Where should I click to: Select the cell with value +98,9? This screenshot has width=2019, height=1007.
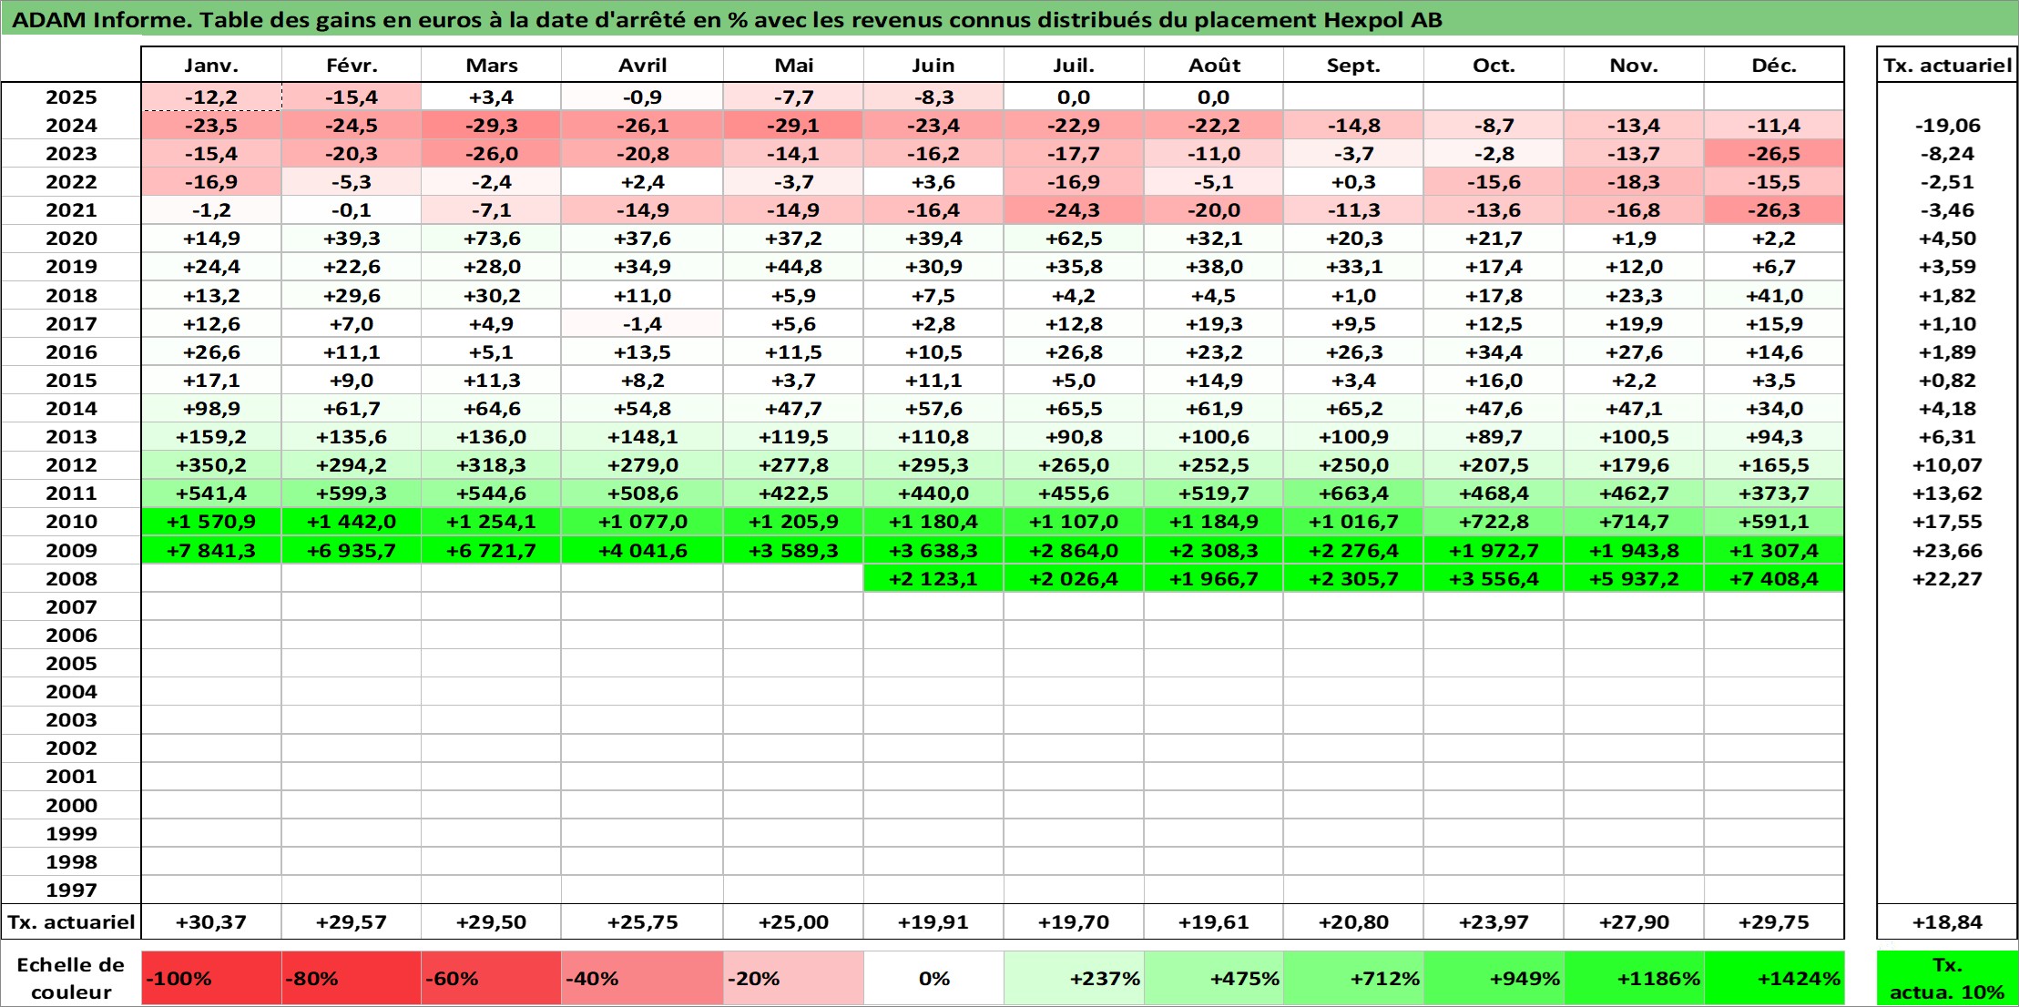pos(211,409)
